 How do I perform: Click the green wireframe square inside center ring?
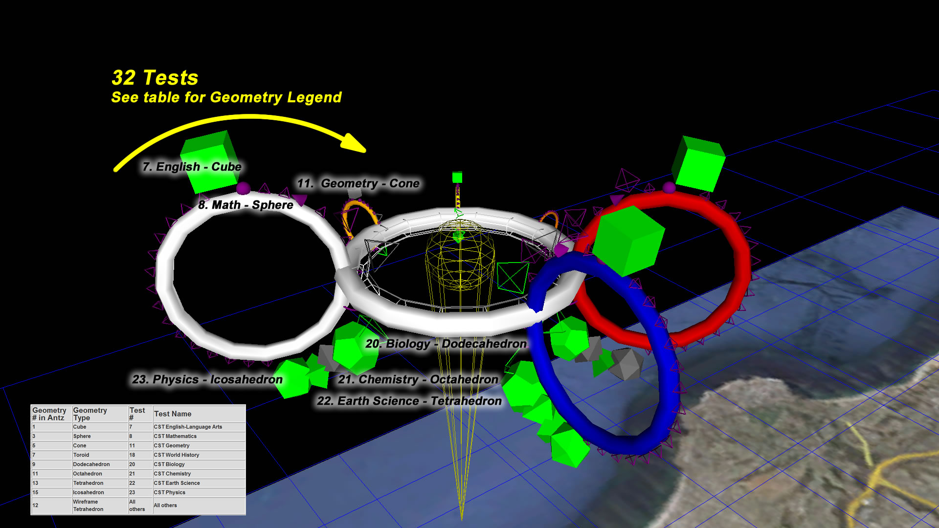513,278
